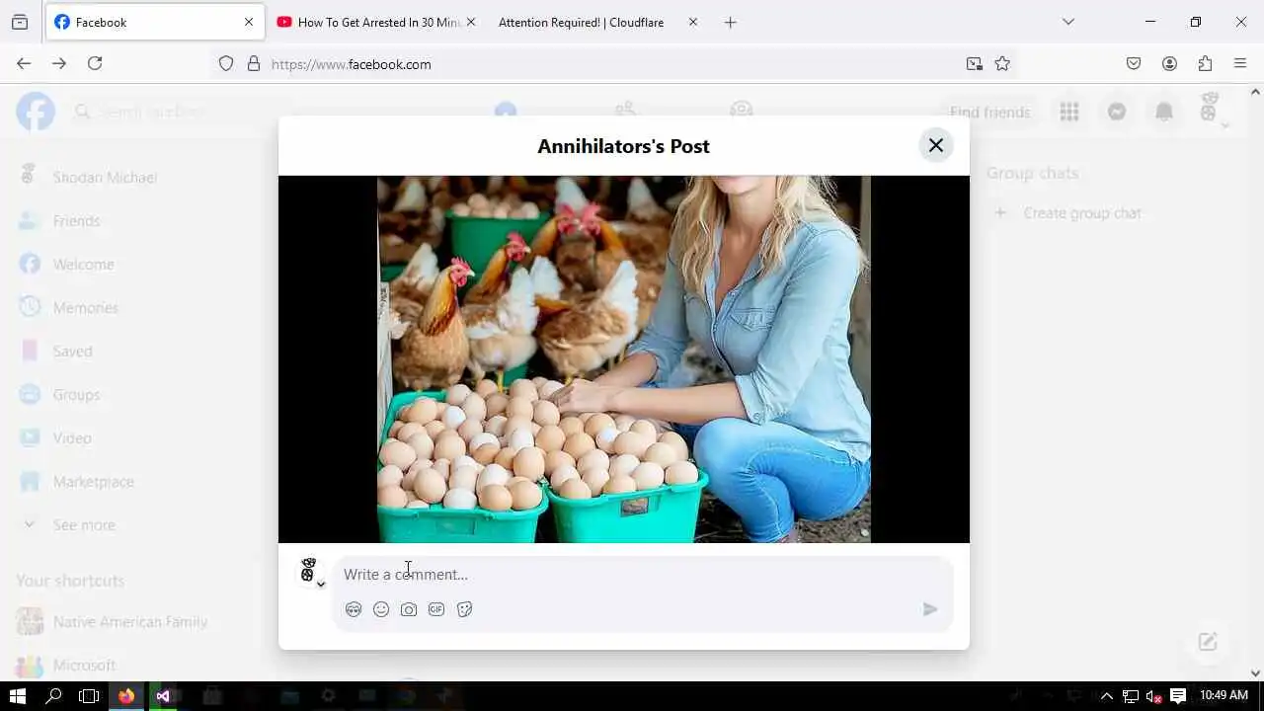1264x711 pixels.
Task: Go back one page
Action: [x=24, y=63]
